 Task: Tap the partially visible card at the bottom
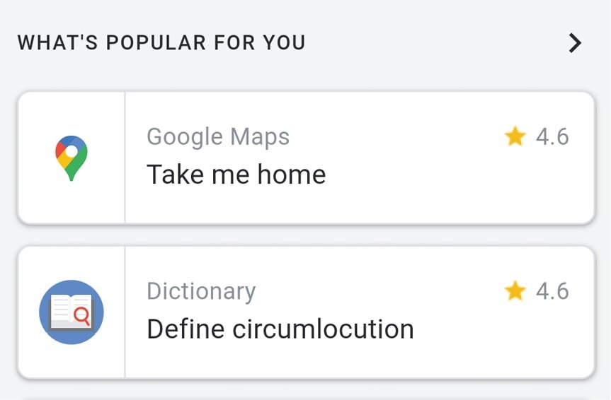point(305,397)
